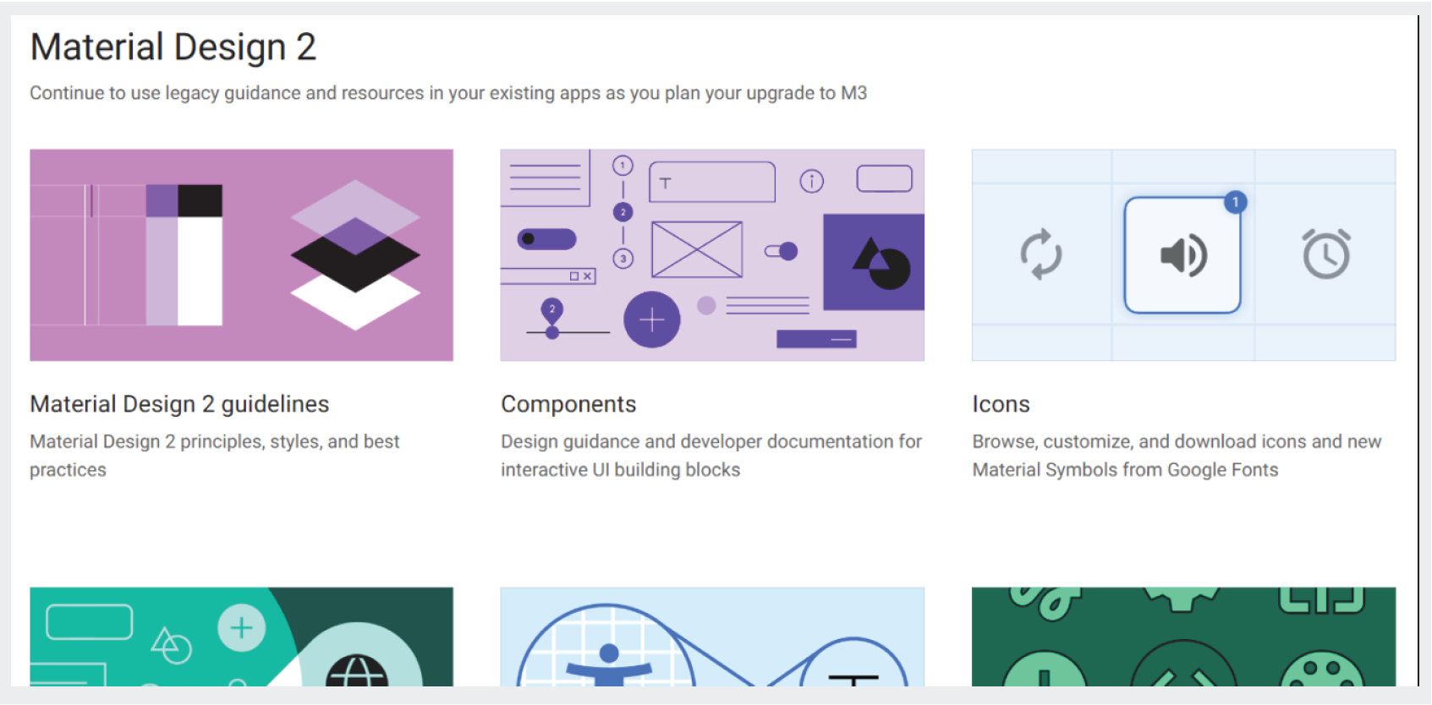Click the blue notification badge showing 1
1432x705 pixels.
tap(1235, 202)
